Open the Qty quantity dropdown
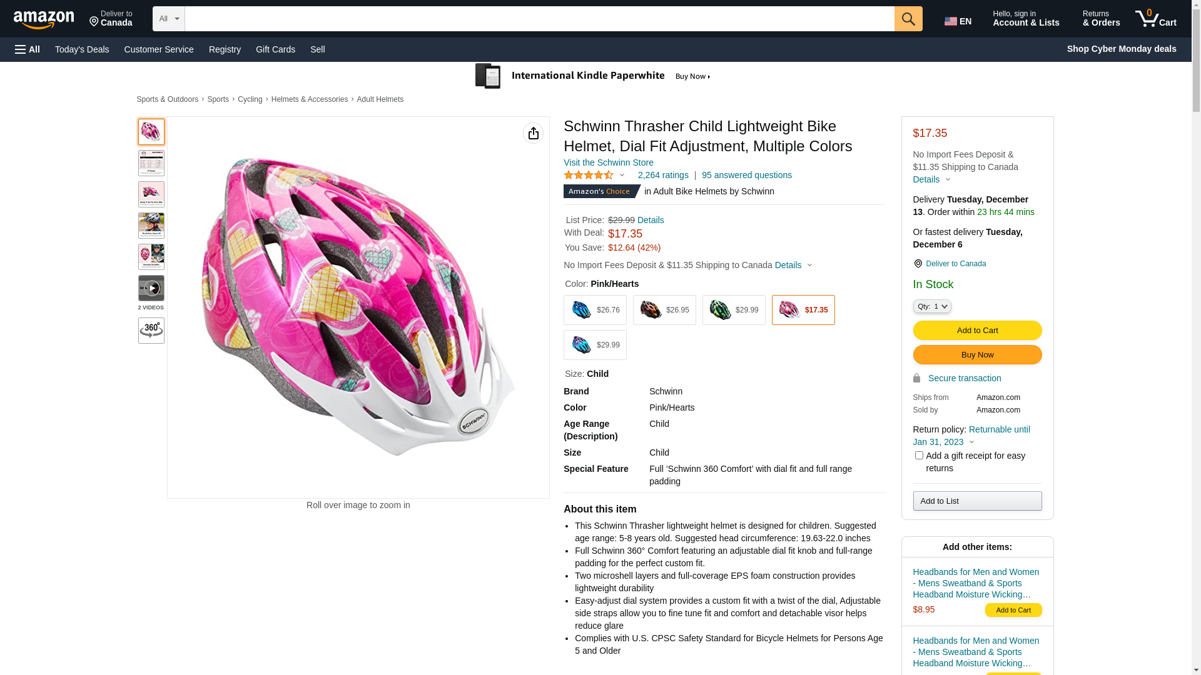1201x675 pixels. [x=932, y=306]
